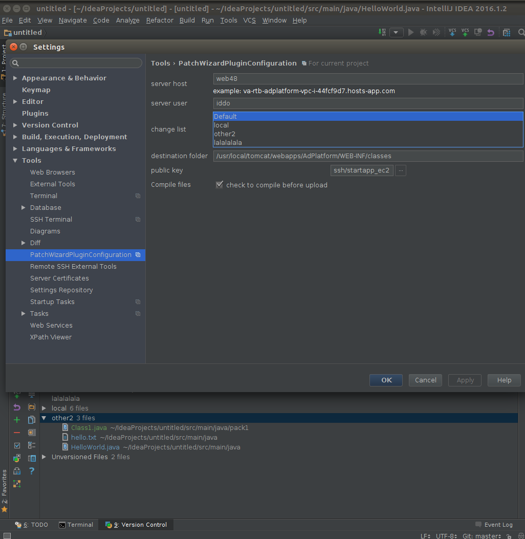
Task: Expand the Database node under Tools
Action: (24, 208)
